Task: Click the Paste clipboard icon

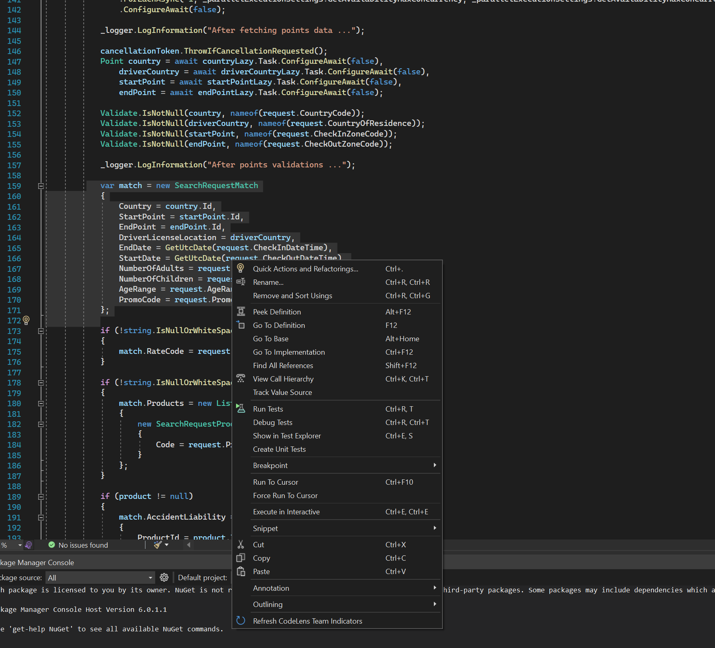Action: coord(240,571)
